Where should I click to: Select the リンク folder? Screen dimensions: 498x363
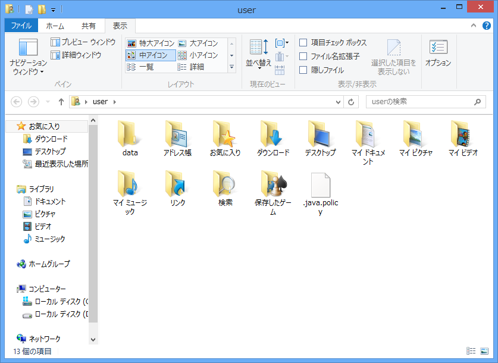pos(177,188)
